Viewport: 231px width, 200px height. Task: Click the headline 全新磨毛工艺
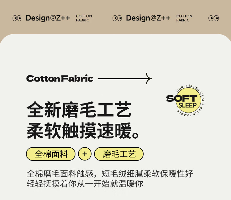pyautogui.click(x=79, y=110)
